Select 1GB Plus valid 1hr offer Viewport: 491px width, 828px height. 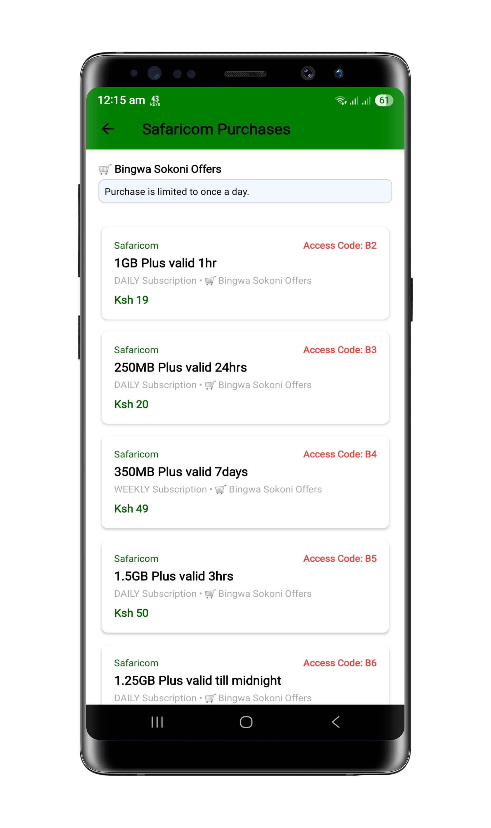click(245, 273)
